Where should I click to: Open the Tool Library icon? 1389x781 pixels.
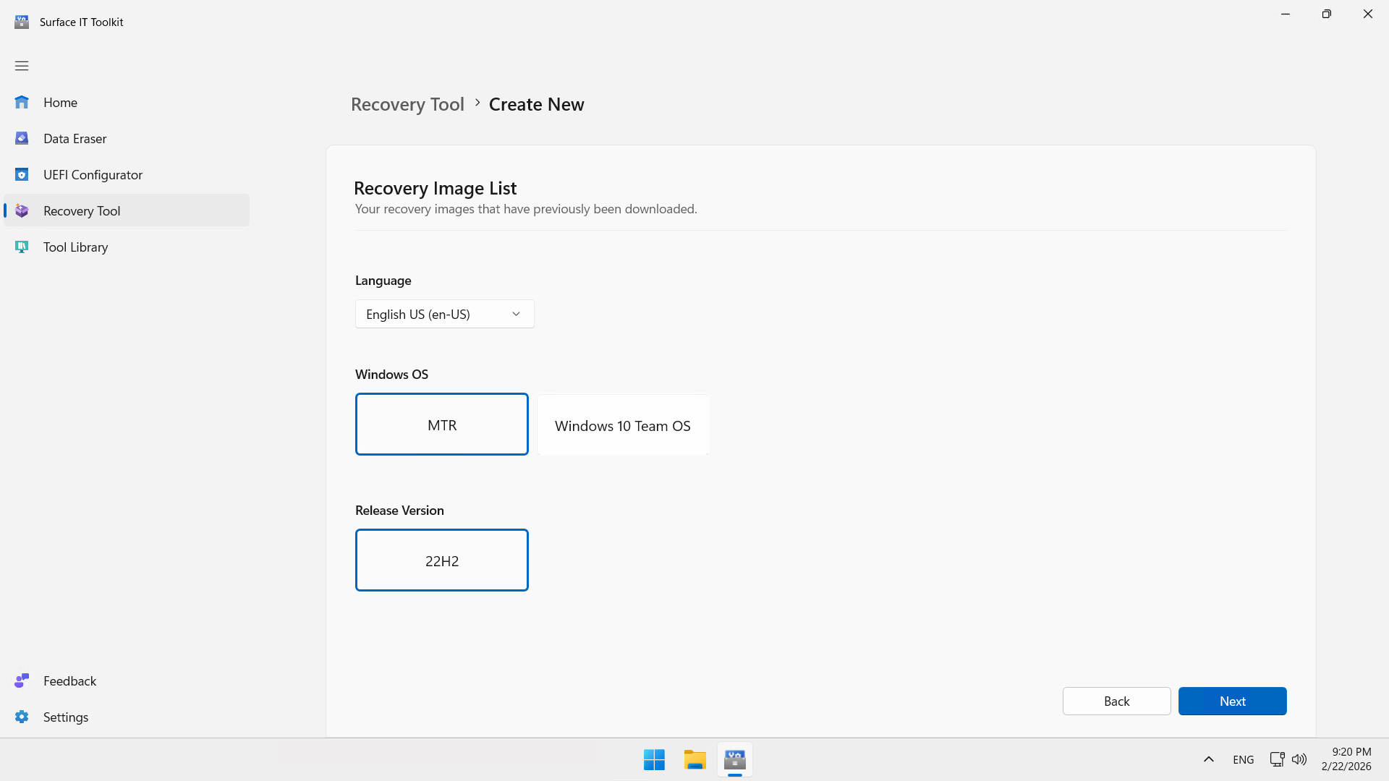pos(22,247)
